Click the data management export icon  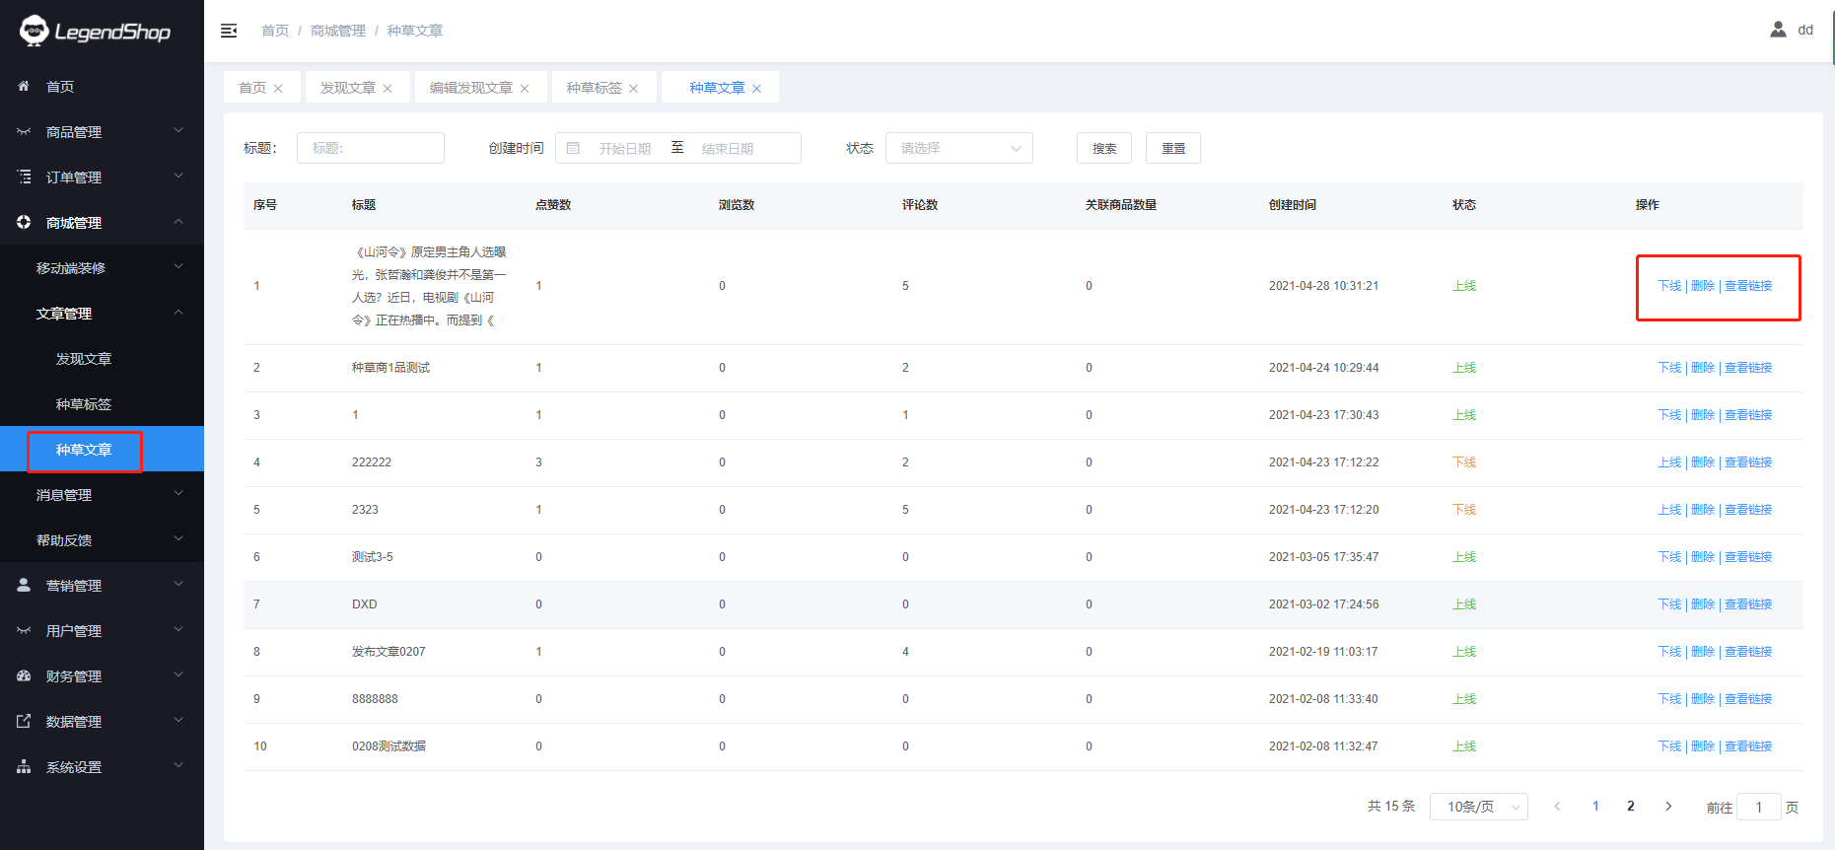(24, 721)
